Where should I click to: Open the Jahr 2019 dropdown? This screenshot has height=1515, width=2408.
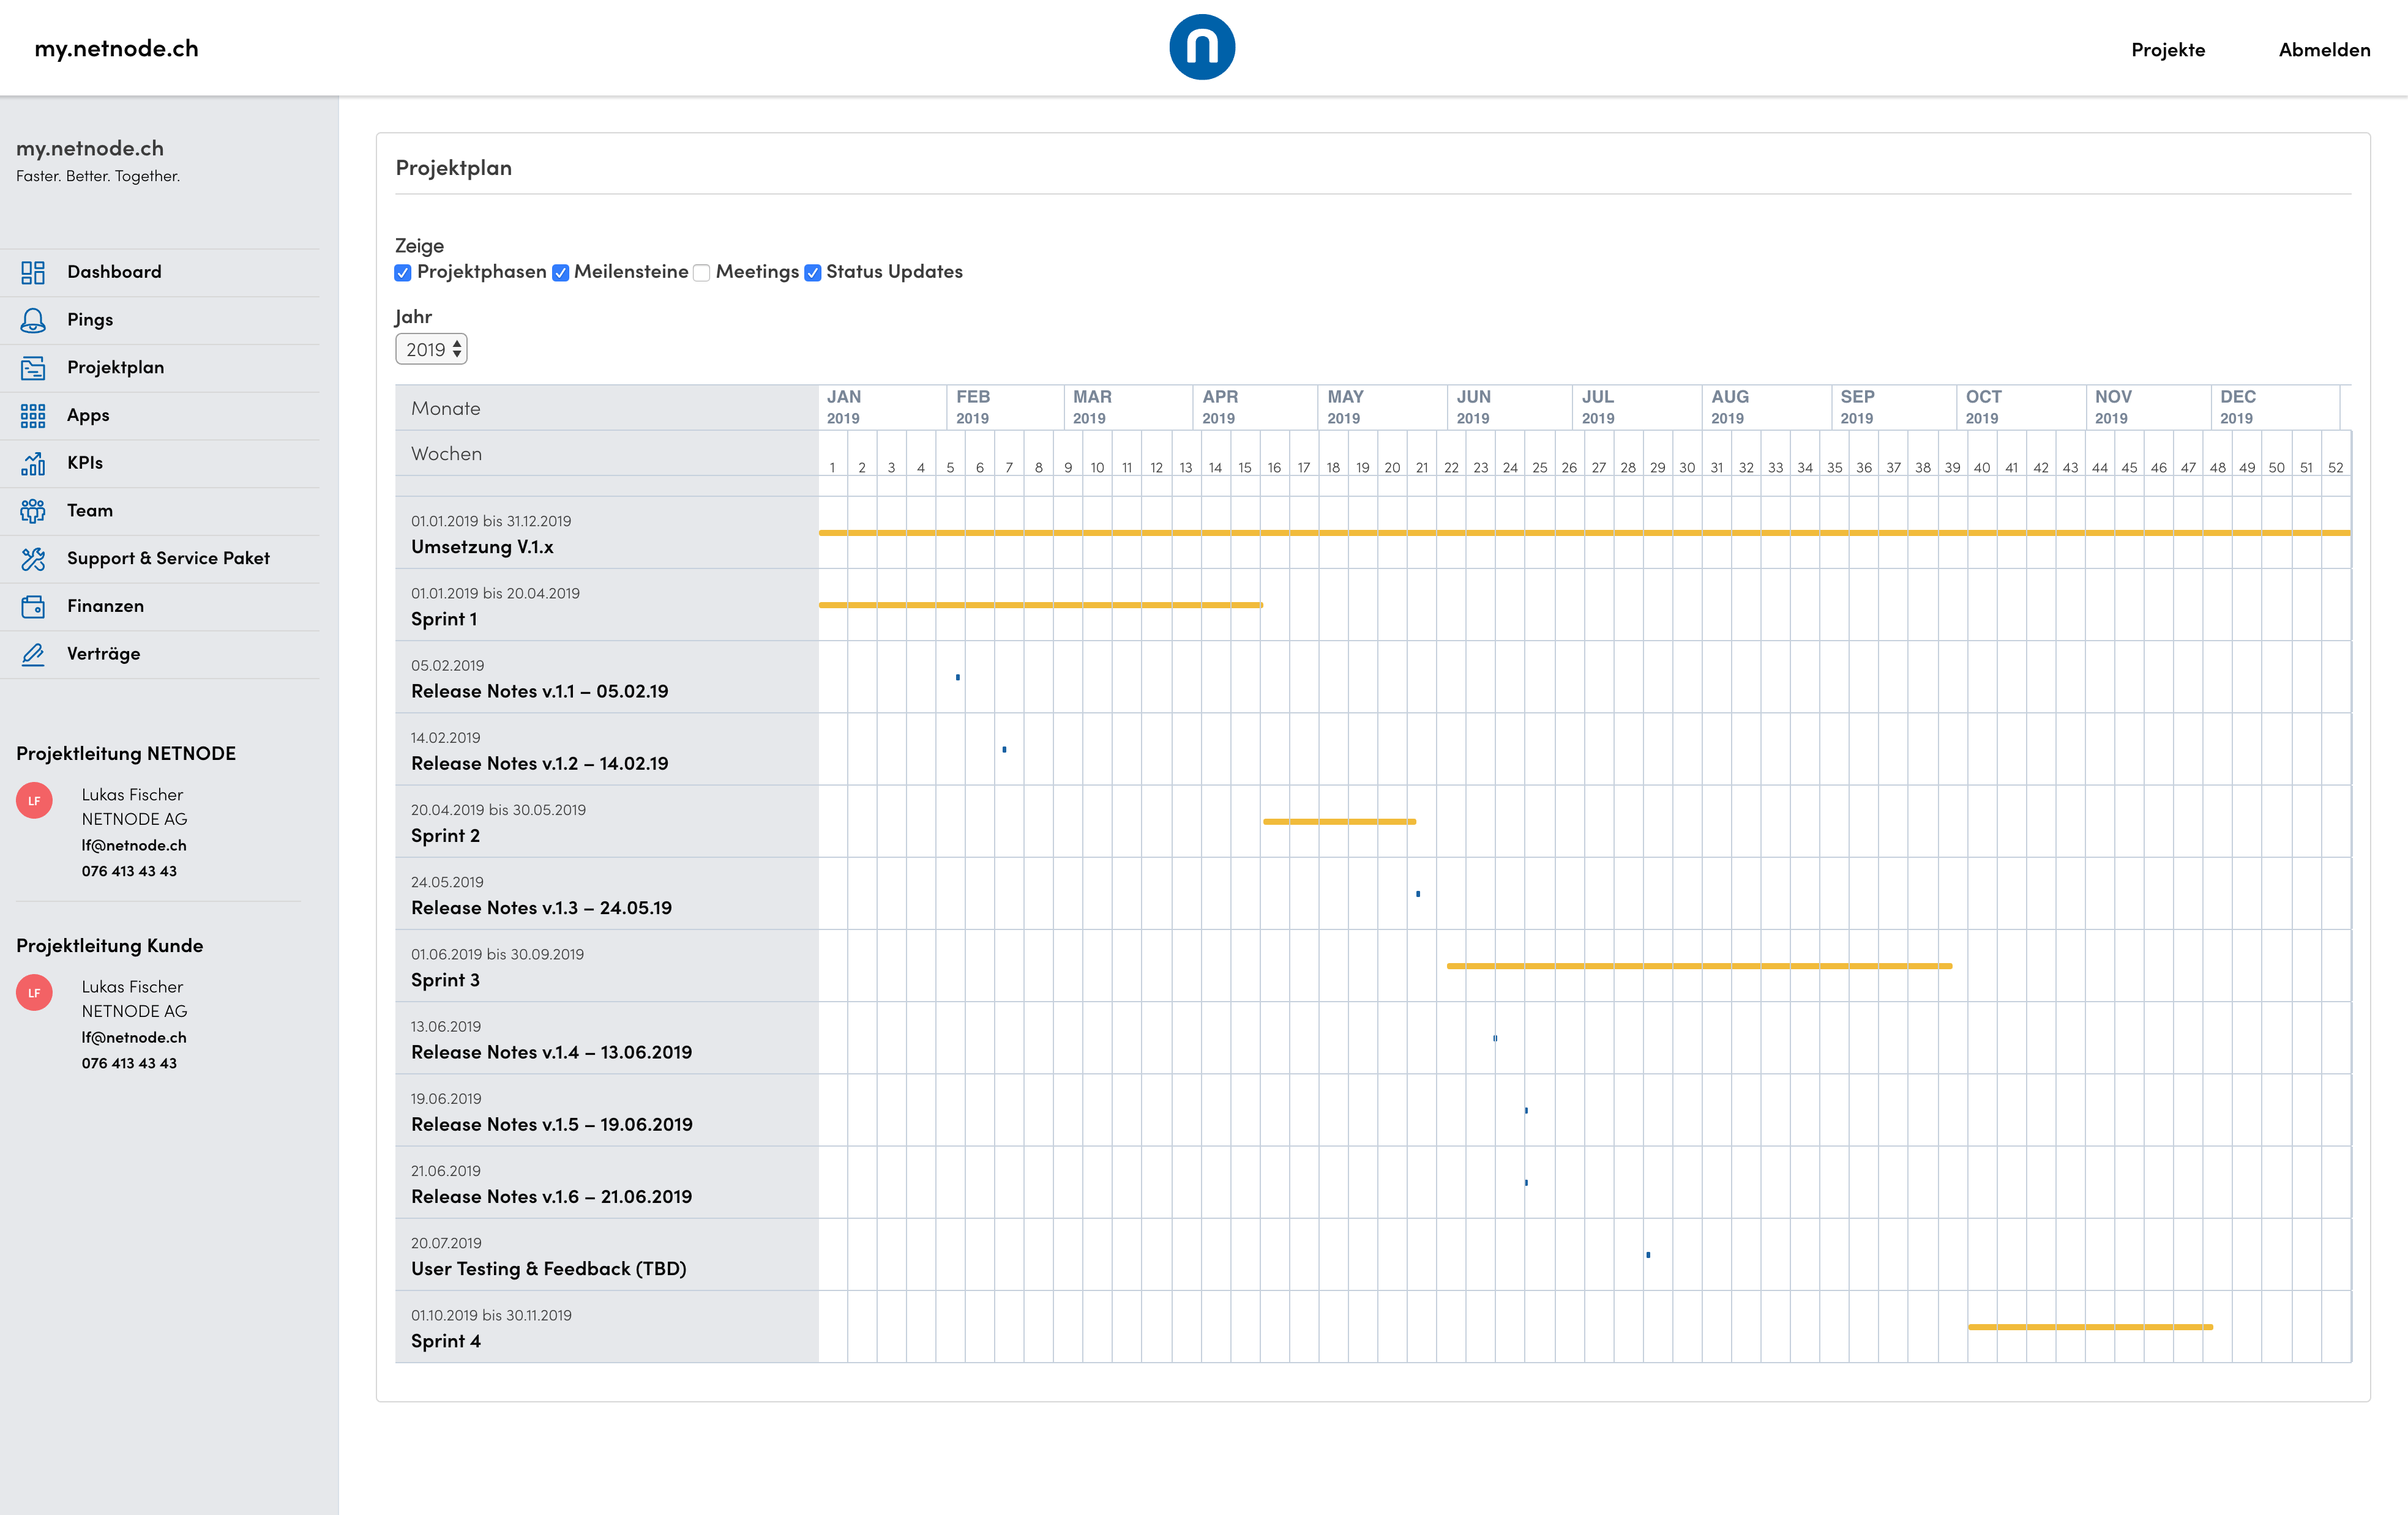(x=431, y=349)
